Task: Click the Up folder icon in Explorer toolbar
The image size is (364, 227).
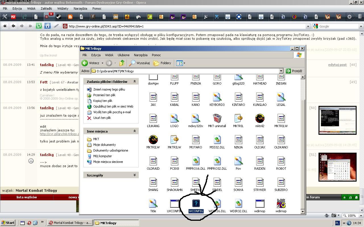Action: point(122,63)
